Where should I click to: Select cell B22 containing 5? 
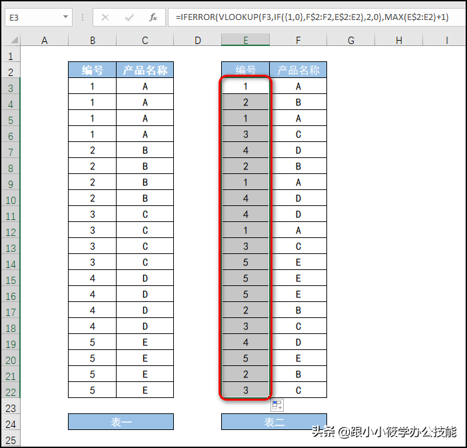click(93, 390)
